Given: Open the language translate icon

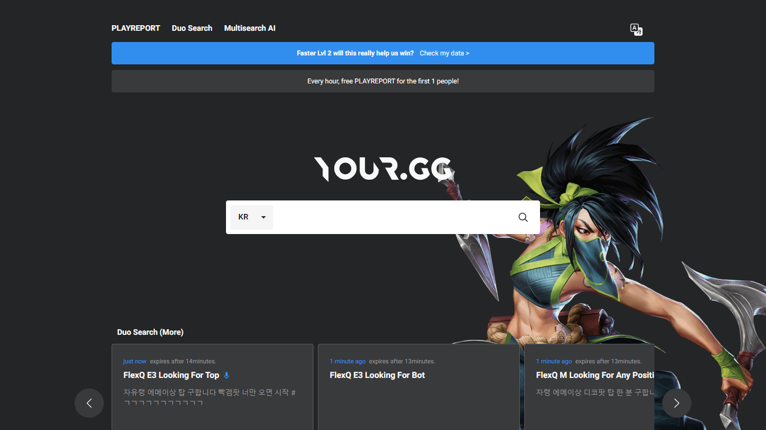Looking at the screenshot, I should (636, 30).
